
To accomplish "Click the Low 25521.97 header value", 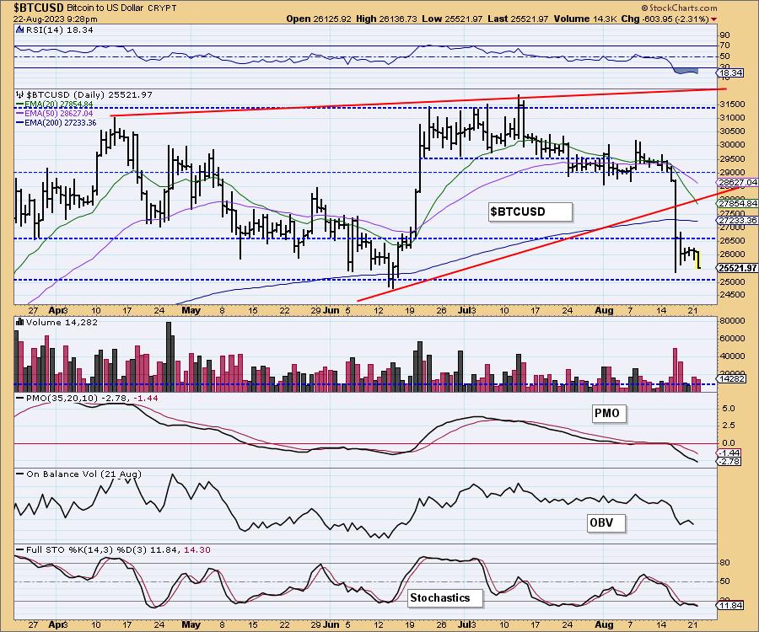I will 452,19.
